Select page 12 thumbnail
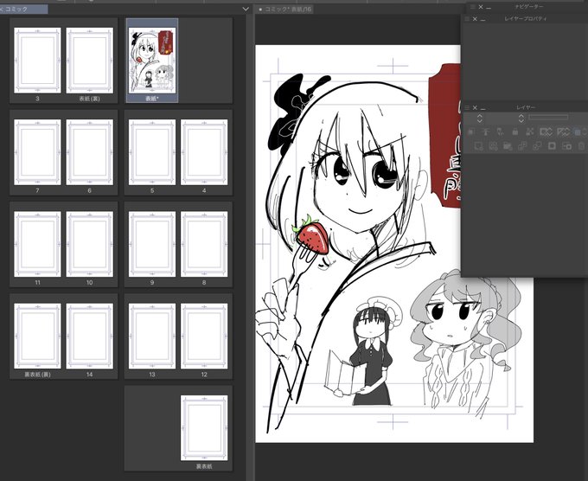The width and height of the screenshot is (588, 481). (204, 336)
